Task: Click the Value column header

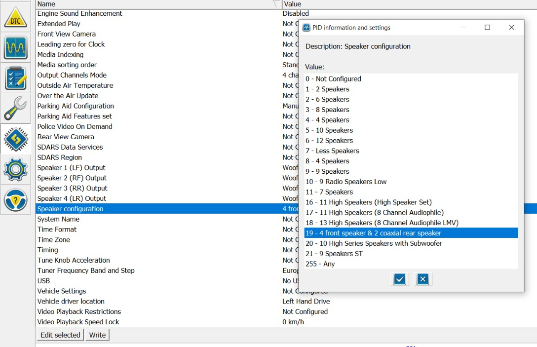Action: pos(410,4)
